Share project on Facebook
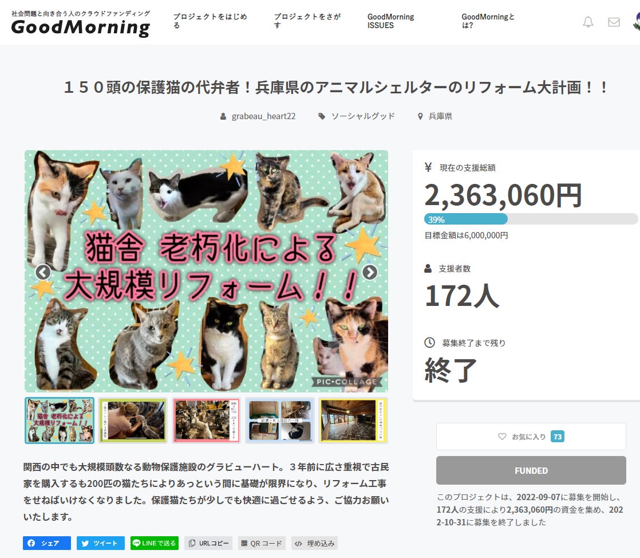This screenshot has height=558, width=640. click(x=47, y=543)
